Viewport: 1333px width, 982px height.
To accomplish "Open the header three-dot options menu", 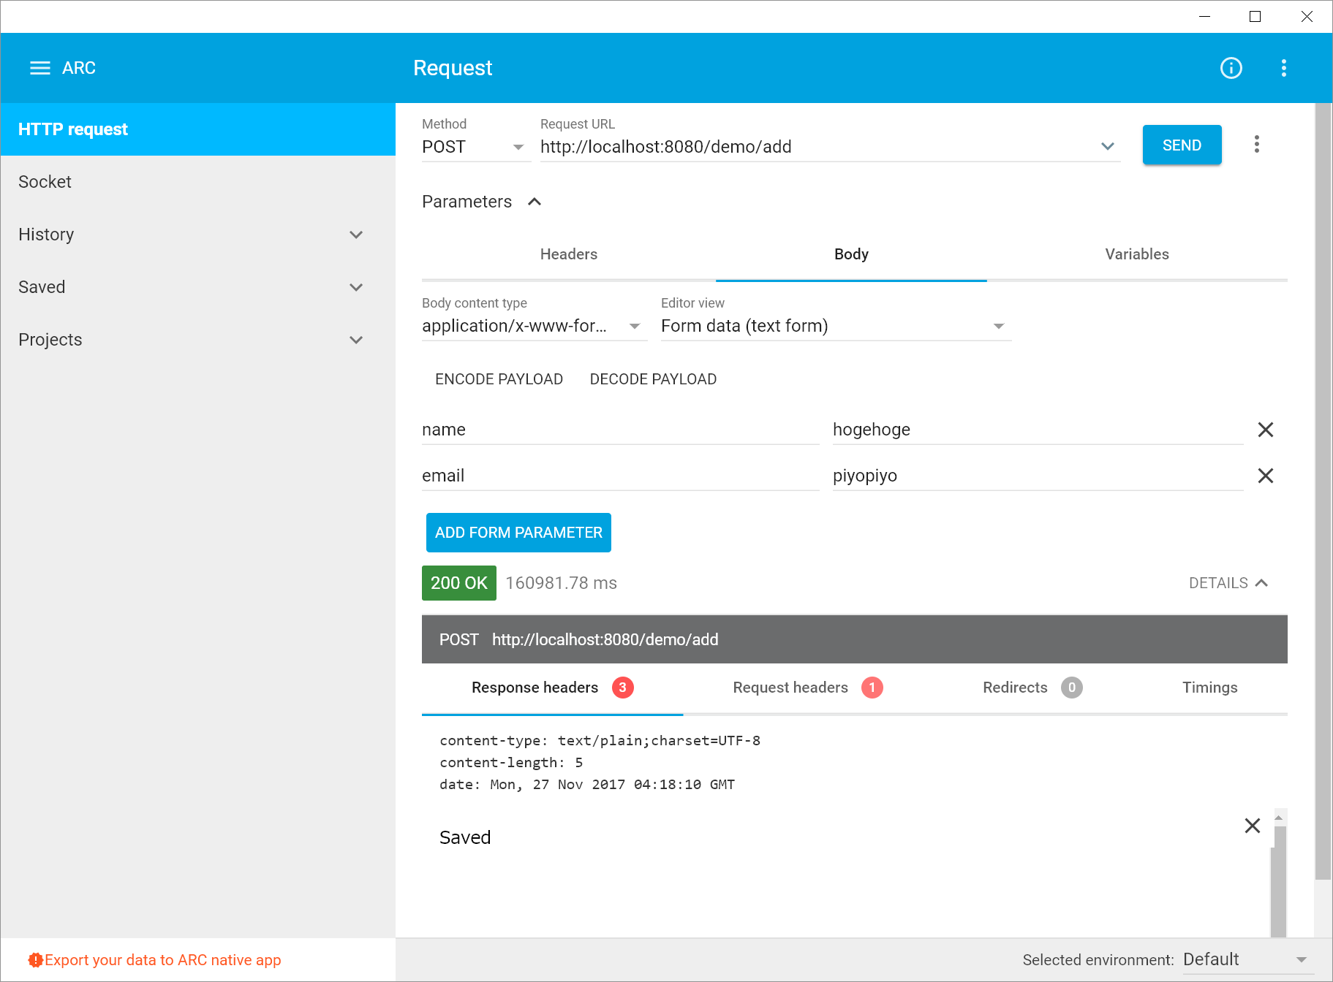I will [x=1283, y=68].
